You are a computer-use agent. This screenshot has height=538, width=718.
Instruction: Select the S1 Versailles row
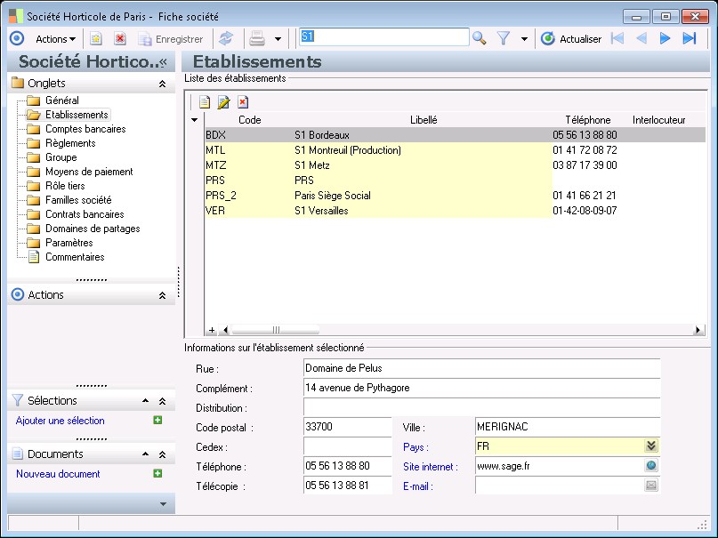point(321,211)
